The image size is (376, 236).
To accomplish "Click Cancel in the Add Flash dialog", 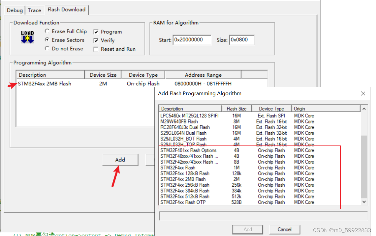I will point(285,229).
